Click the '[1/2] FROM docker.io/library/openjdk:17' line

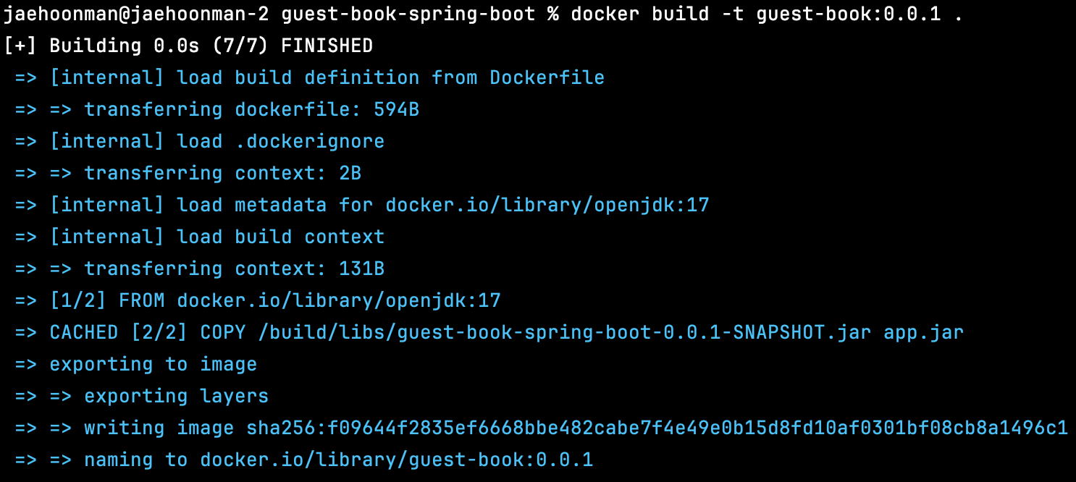pos(257,300)
